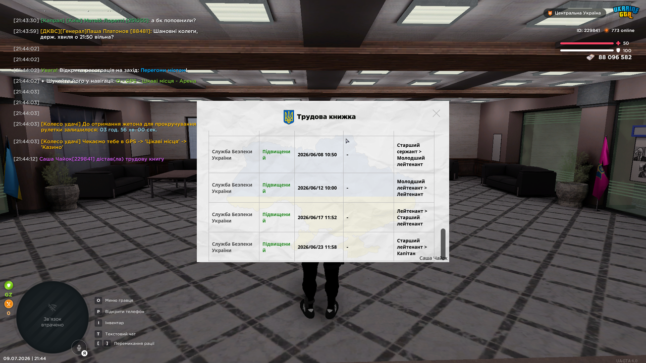Close the Трудова книжка window
Image resolution: width=646 pixels, height=363 pixels.
(x=437, y=113)
